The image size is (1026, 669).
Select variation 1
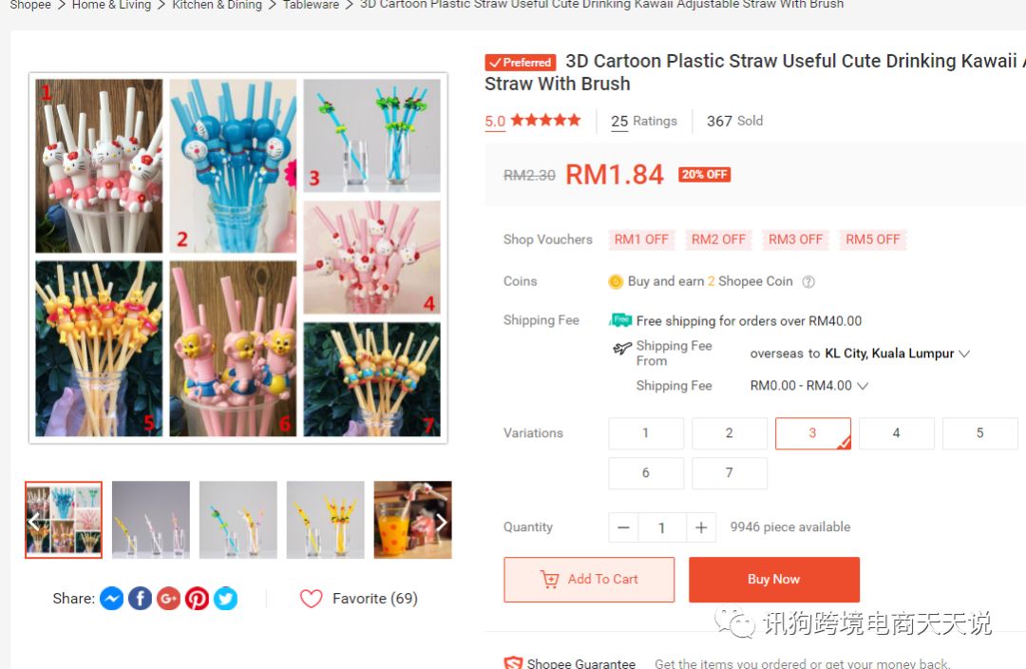646,433
